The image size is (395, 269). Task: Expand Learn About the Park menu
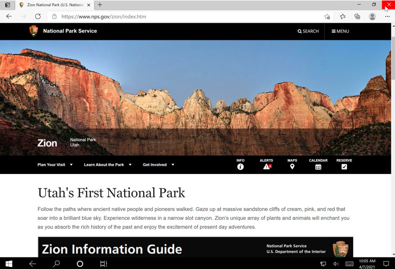(107, 165)
